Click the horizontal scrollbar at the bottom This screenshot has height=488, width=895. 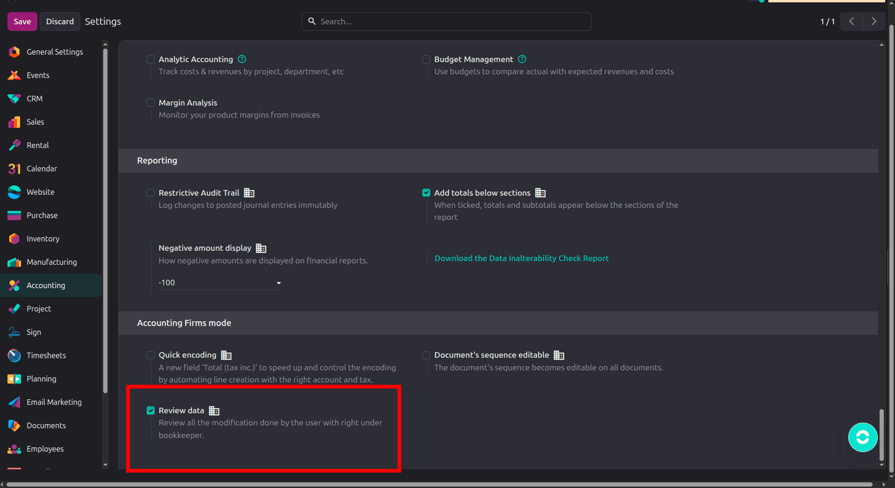coord(439,485)
